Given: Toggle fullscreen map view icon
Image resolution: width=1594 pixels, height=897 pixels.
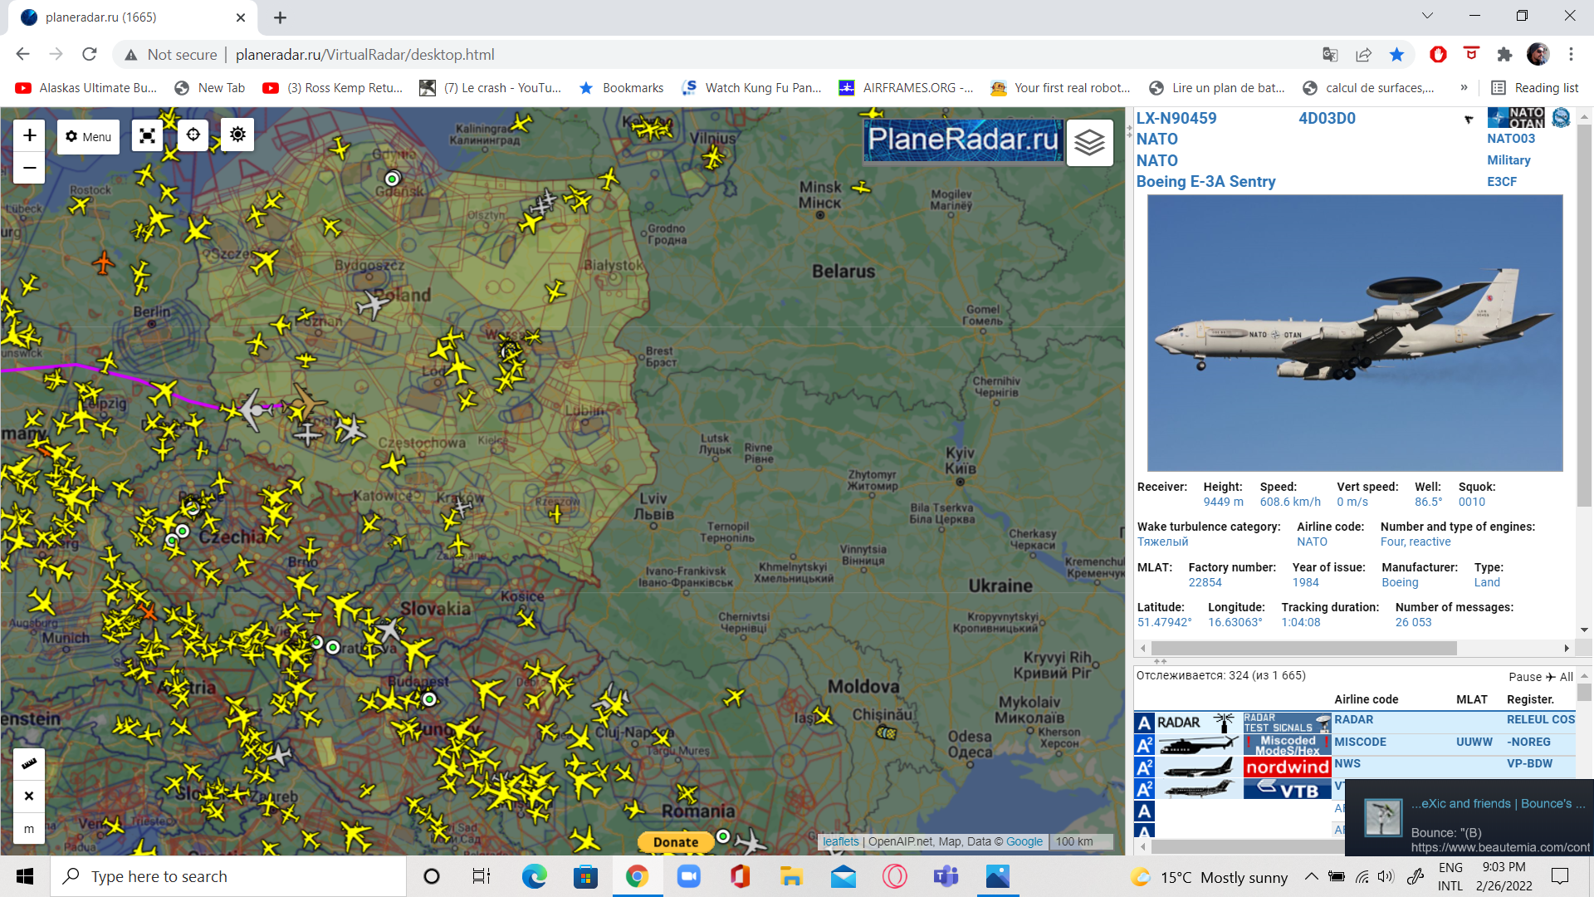Looking at the screenshot, I should click(x=147, y=136).
